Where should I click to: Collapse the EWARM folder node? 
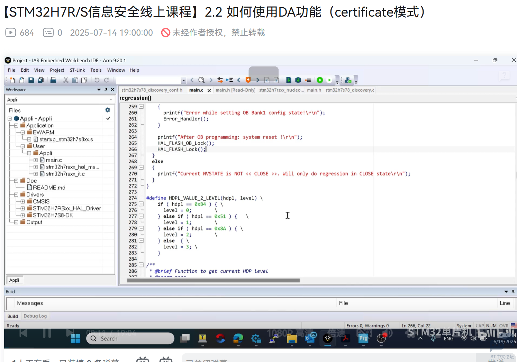tap(22, 133)
